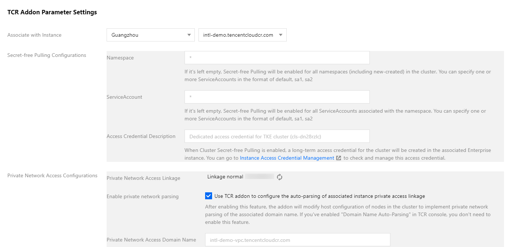This screenshot has width=508, height=247.
Task: Click the Guangzhou dropdown arrow
Action: [x=189, y=35]
